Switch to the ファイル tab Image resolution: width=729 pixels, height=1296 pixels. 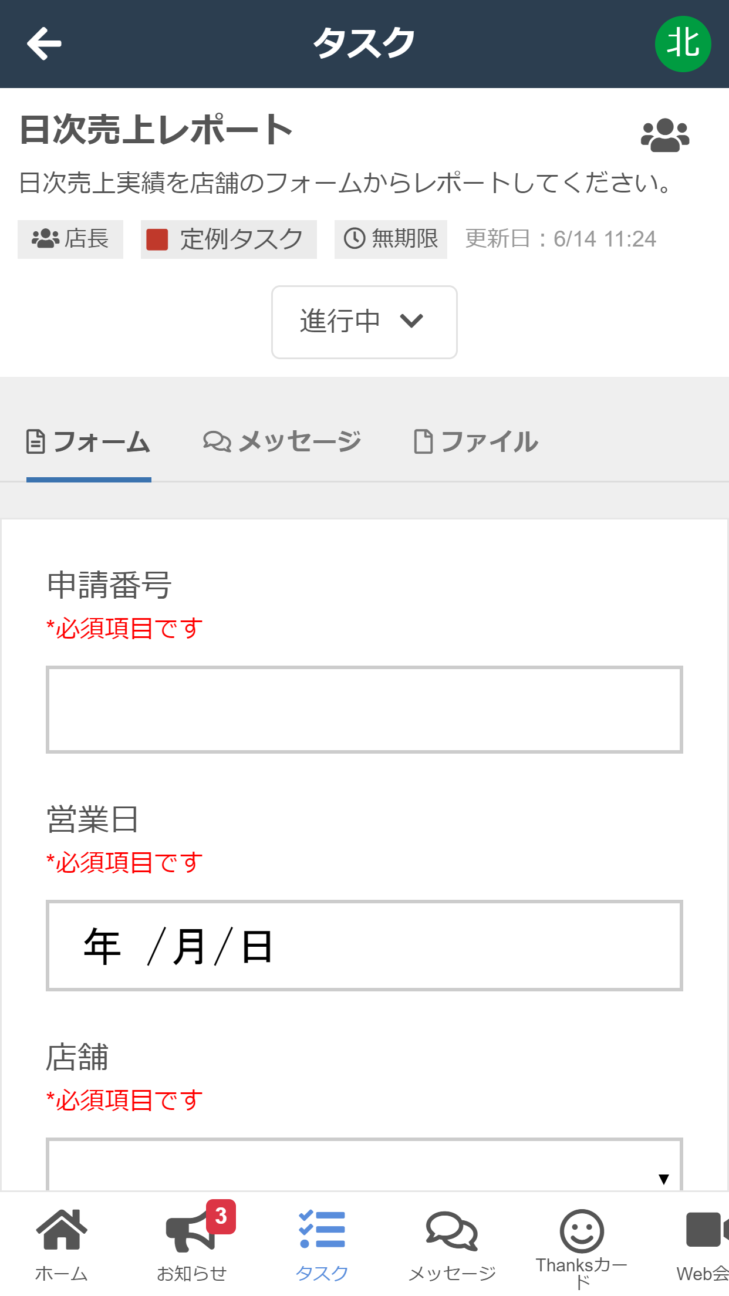tap(476, 442)
